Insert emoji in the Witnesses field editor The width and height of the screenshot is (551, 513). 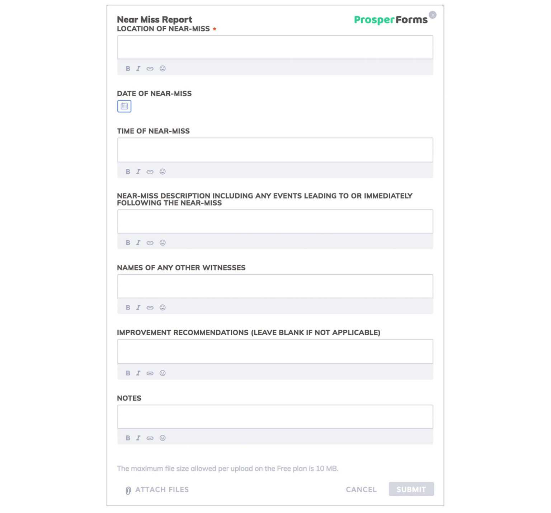pyautogui.click(x=163, y=307)
